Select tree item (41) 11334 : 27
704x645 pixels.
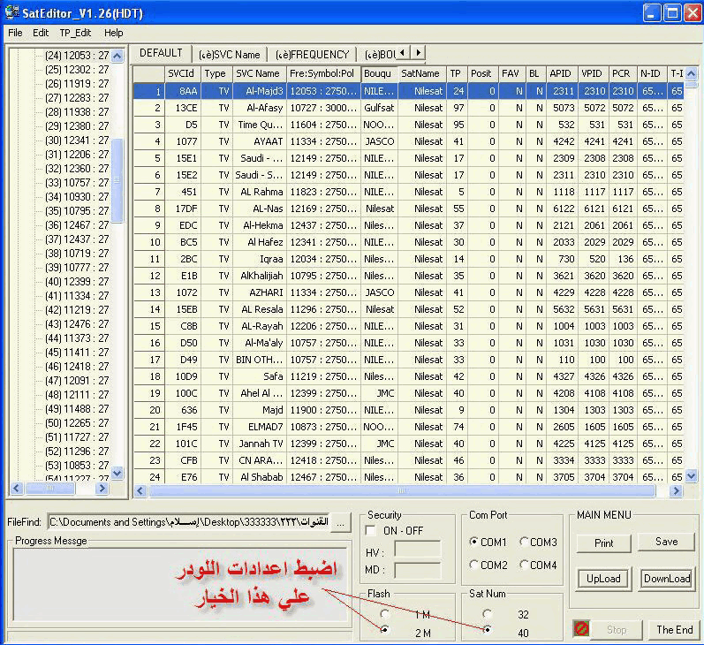tap(77, 295)
